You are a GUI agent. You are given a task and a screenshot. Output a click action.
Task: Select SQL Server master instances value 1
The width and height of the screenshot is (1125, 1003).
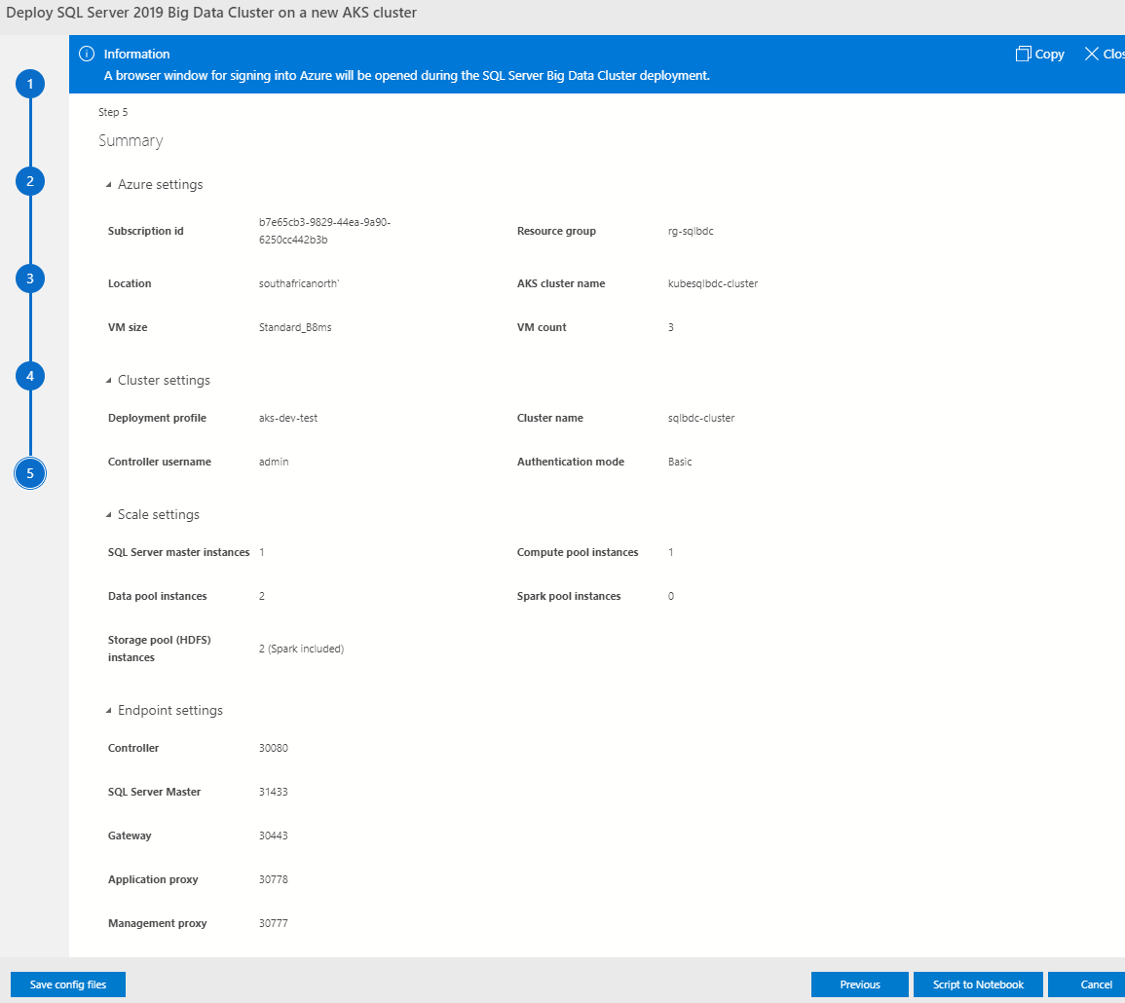tap(262, 552)
